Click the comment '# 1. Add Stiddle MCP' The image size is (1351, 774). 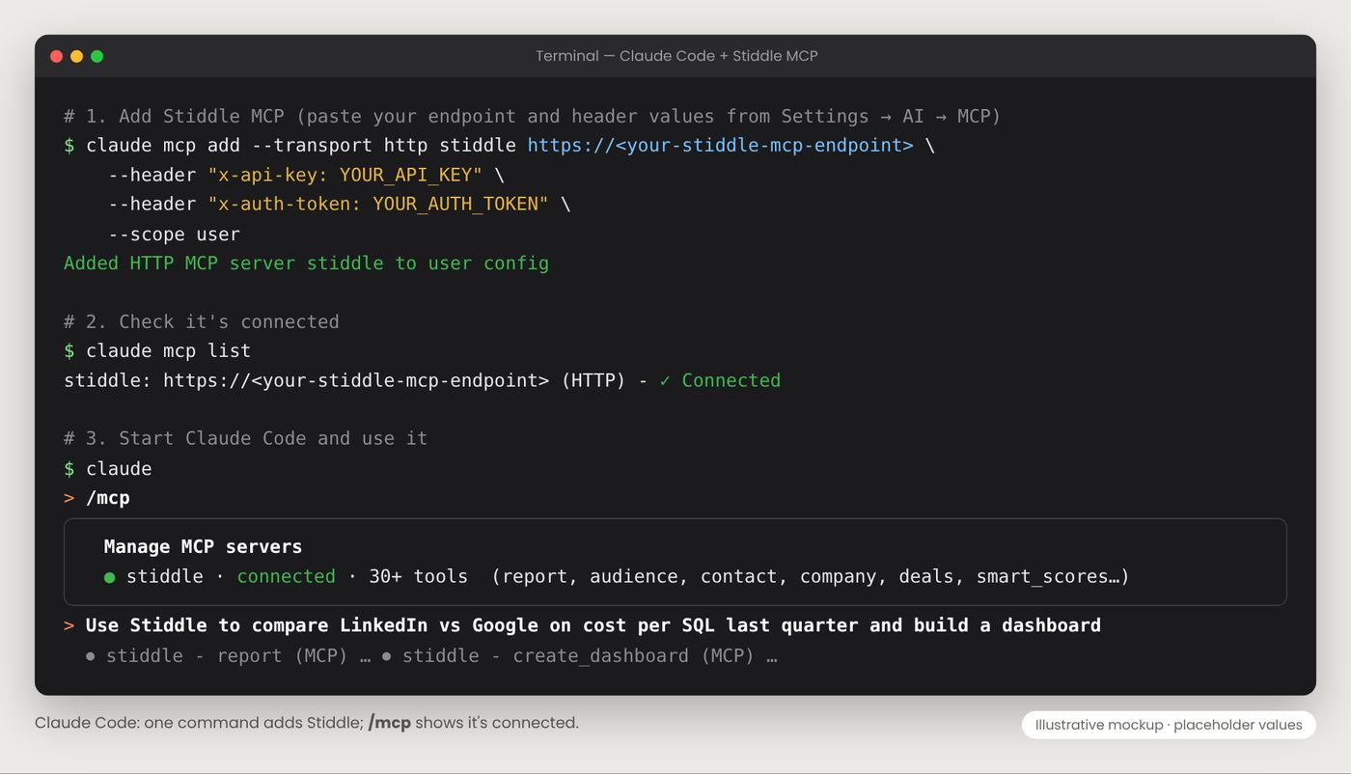(175, 116)
